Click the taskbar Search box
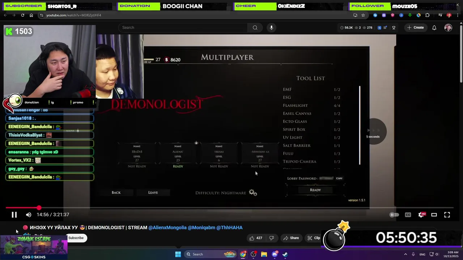 click(x=211, y=254)
